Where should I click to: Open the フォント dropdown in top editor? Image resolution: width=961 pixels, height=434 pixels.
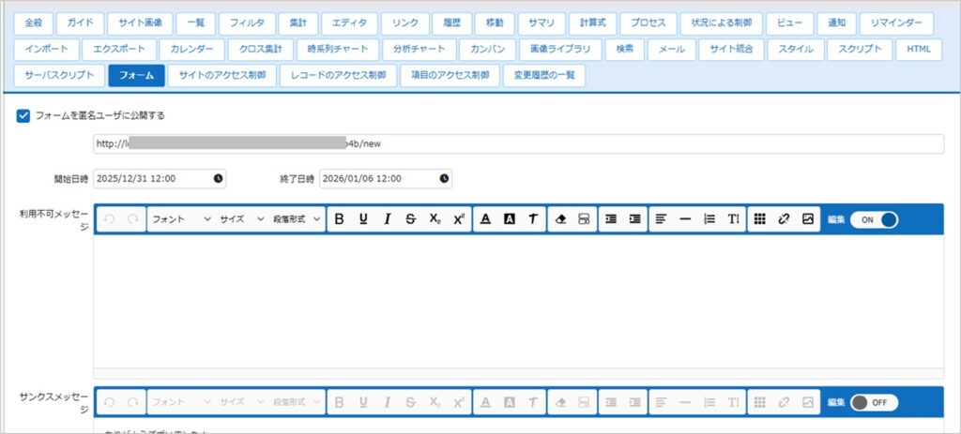pyautogui.click(x=180, y=218)
